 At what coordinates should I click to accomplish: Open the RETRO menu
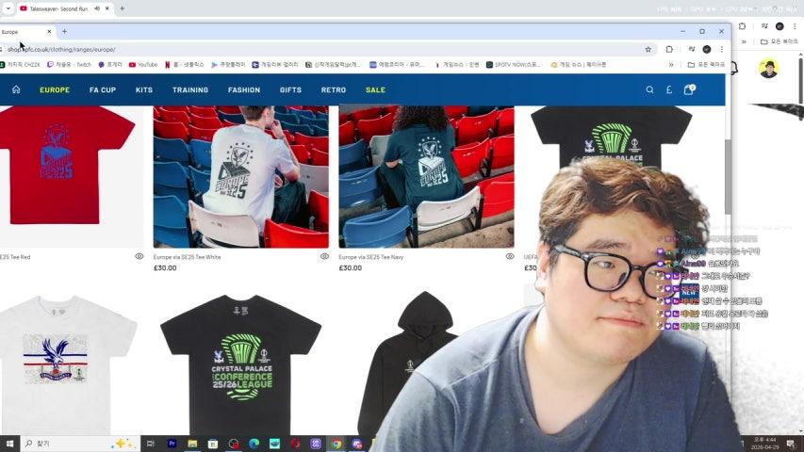[334, 89]
